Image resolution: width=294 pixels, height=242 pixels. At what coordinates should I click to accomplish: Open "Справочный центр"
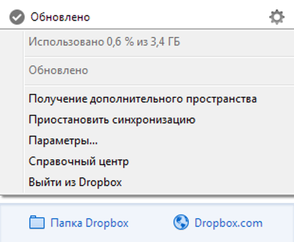click(x=78, y=161)
